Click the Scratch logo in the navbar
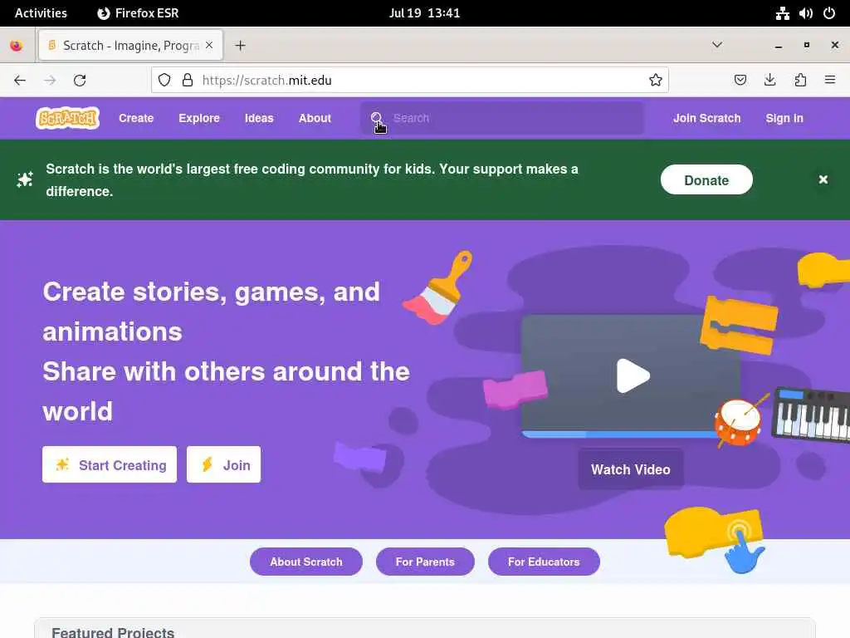This screenshot has height=638, width=850. [x=68, y=118]
